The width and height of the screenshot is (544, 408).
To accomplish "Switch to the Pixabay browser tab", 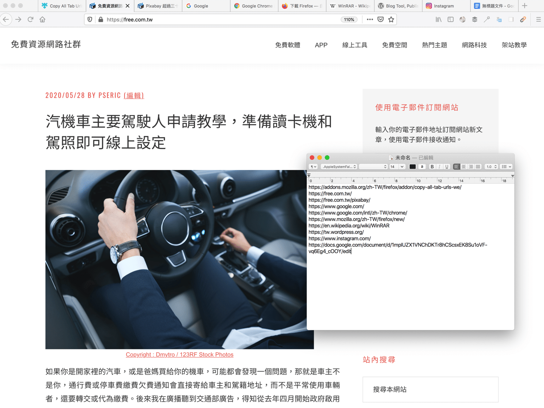I will (158, 6).
